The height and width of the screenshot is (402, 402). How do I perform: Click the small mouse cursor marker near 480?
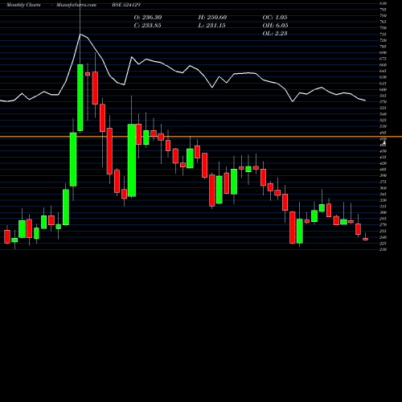tap(384, 142)
